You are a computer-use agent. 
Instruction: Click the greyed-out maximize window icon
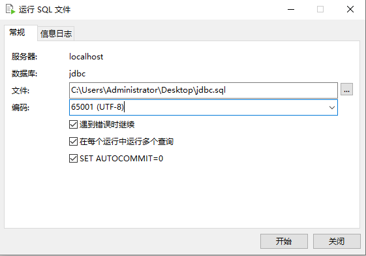click(x=320, y=9)
